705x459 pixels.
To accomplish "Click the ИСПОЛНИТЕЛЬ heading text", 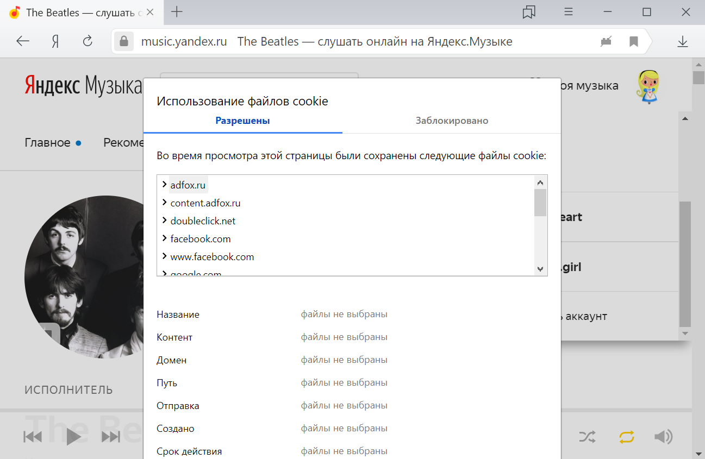I will [68, 389].
